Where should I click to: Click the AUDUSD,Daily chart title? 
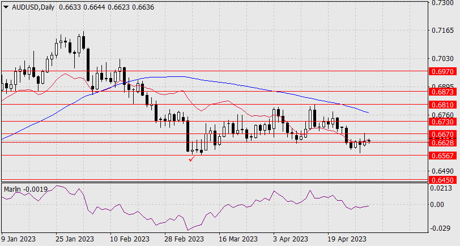(33, 7)
